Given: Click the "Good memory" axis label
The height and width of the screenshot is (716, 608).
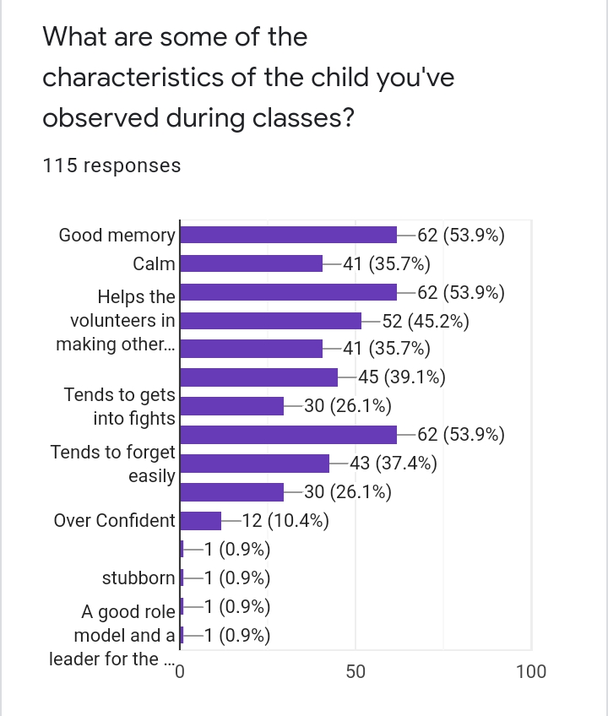Looking at the screenshot, I should click(x=117, y=235).
